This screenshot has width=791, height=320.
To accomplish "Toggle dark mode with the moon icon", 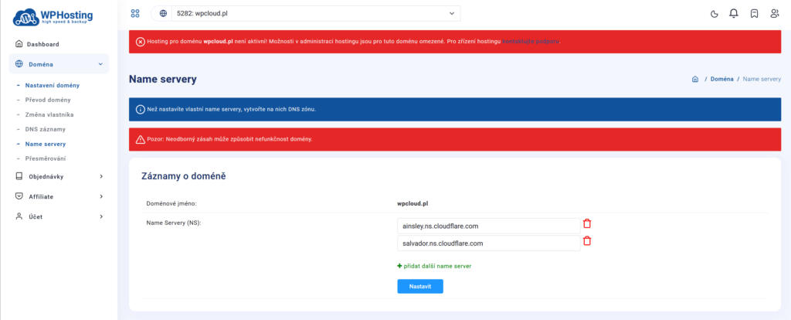I will tap(714, 13).
